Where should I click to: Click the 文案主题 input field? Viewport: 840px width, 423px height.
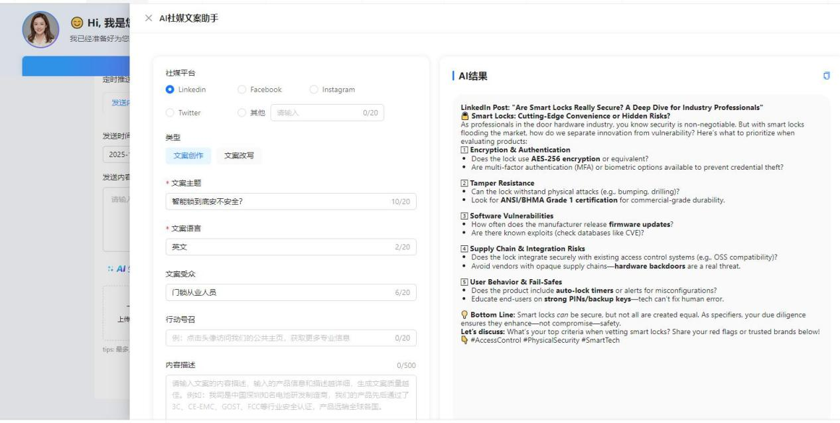[x=279, y=202]
